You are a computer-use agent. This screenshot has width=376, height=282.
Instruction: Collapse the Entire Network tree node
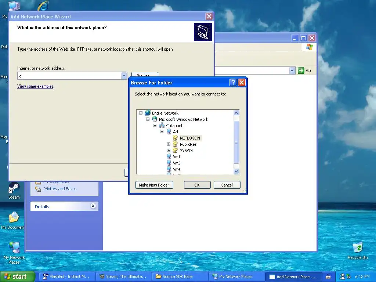pos(141,113)
